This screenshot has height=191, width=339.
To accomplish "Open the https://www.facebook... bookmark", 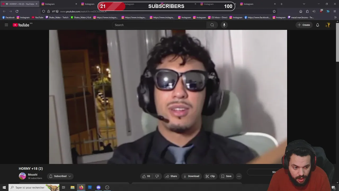I will [257, 18].
